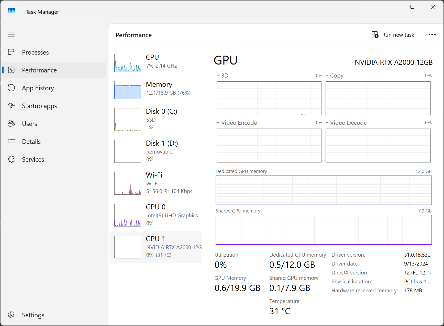Image resolution: width=444 pixels, height=326 pixels.
Task: Click the Task Manager app icon
Action: click(x=11, y=11)
